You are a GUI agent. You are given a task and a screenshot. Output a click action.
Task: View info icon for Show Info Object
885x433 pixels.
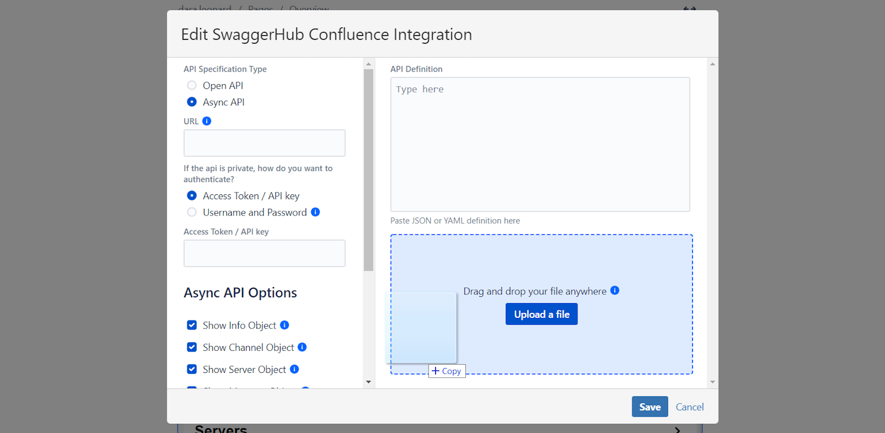coord(285,325)
